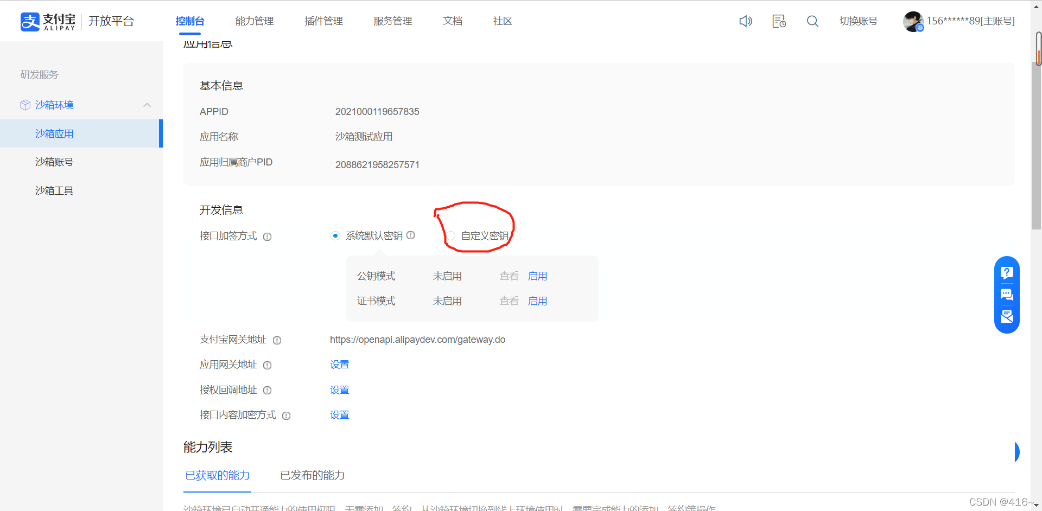Click 切换账号 in the header
Image resolution: width=1042 pixels, height=511 pixels.
858,21
